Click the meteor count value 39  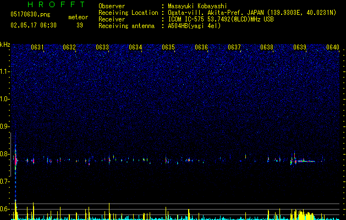[80, 25]
